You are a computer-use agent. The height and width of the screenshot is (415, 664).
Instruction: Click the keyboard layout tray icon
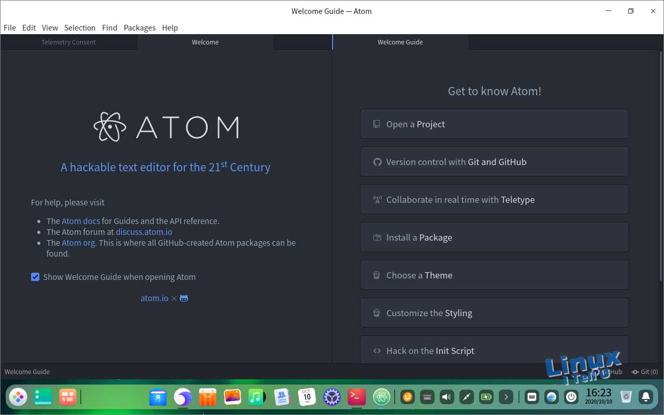click(x=427, y=397)
